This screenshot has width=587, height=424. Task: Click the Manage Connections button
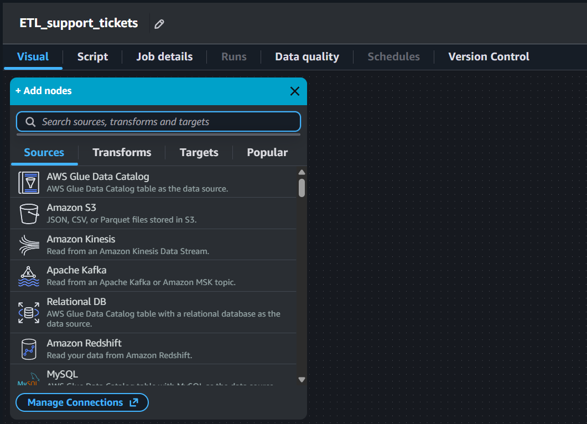[82, 402]
